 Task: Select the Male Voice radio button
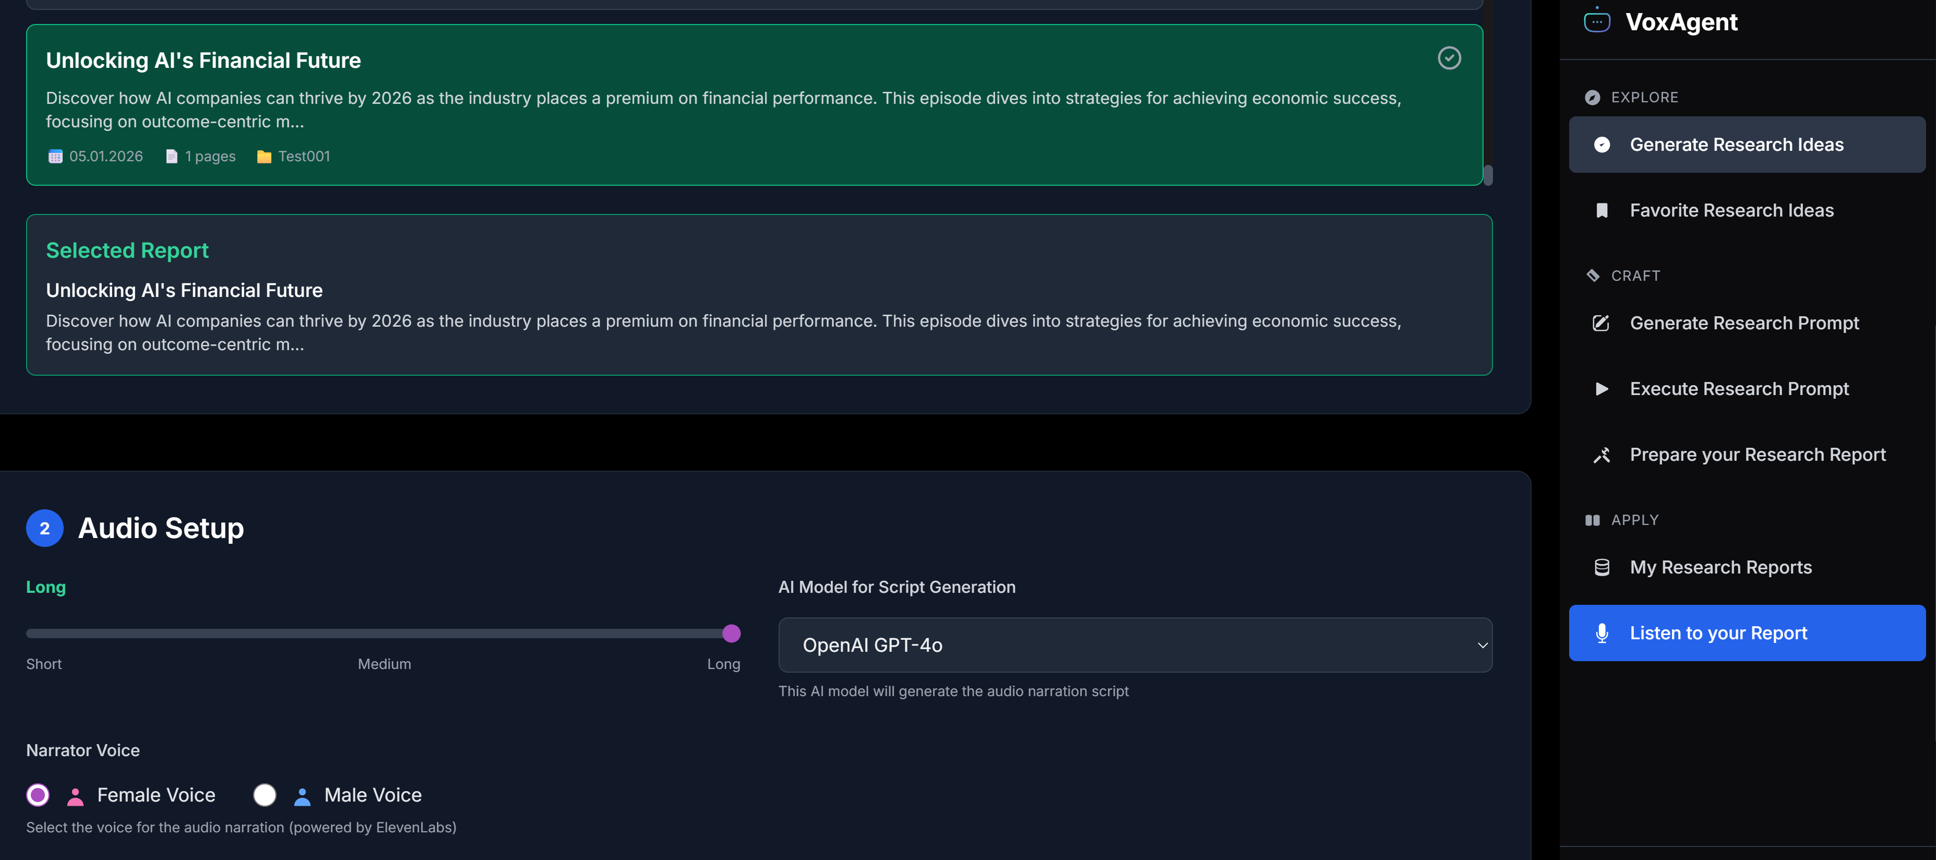point(265,795)
